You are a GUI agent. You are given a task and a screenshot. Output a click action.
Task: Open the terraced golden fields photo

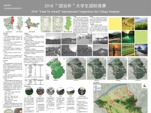[128, 24]
